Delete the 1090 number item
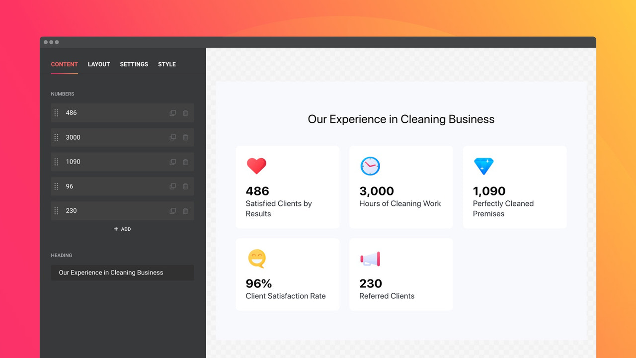The width and height of the screenshot is (636, 358). click(x=185, y=162)
